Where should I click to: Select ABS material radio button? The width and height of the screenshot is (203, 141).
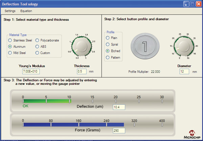pos(37,46)
